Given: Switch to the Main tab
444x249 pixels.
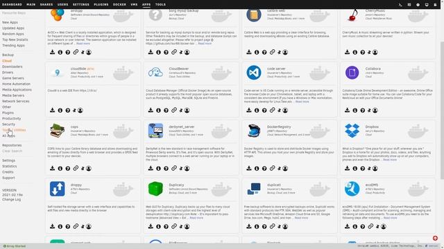Looking at the screenshot, I should (31, 5).
